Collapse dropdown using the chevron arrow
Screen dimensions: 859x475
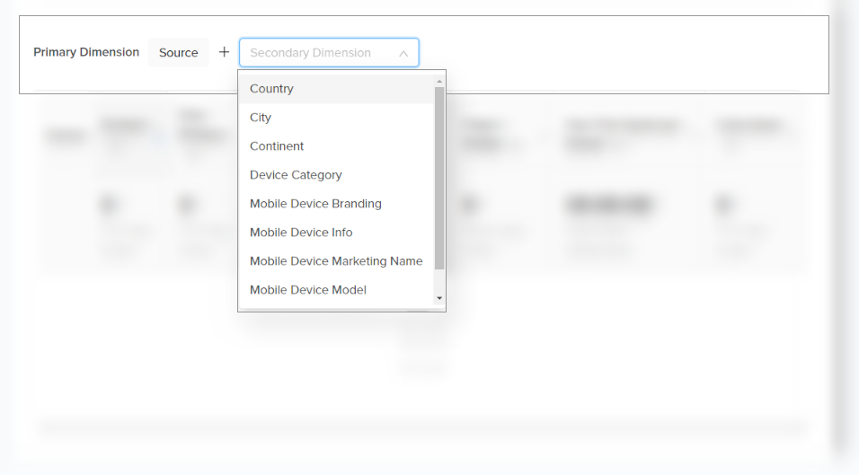403,53
